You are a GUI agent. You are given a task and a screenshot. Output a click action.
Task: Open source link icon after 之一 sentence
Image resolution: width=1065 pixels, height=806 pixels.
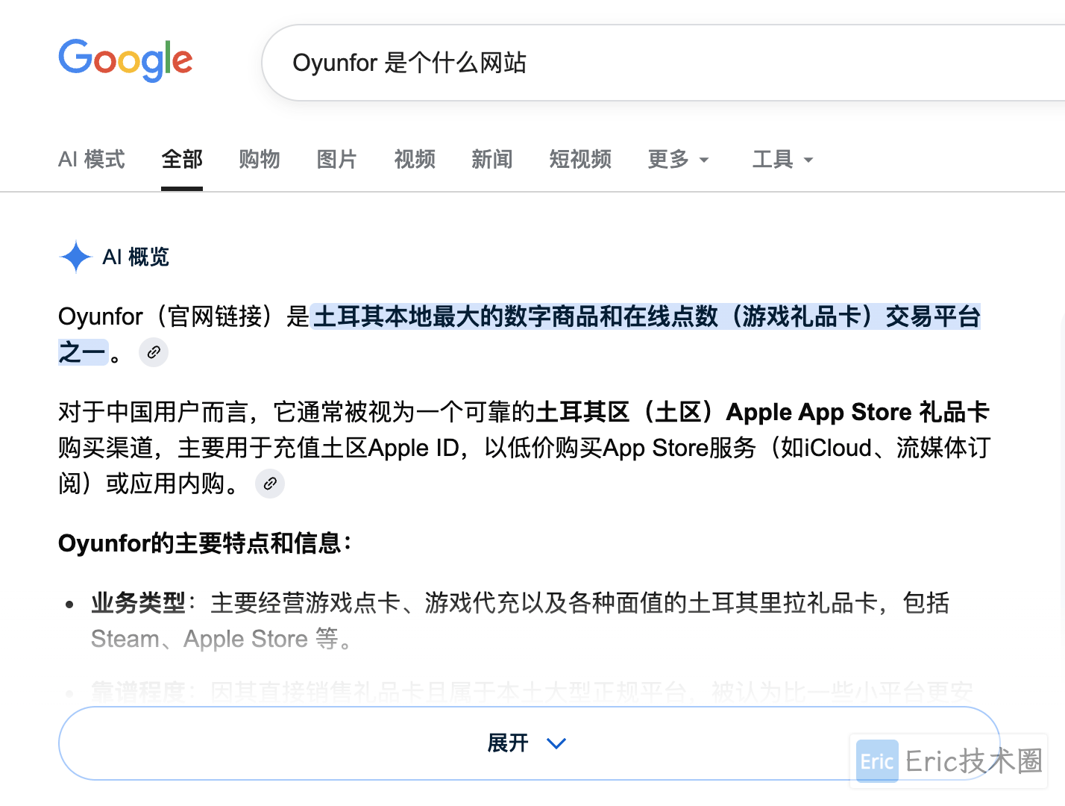(154, 352)
